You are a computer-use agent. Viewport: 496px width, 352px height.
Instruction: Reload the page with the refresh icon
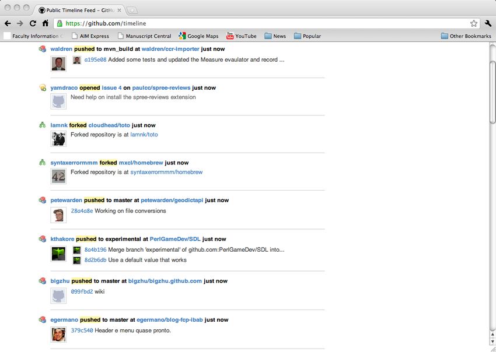point(33,23)
